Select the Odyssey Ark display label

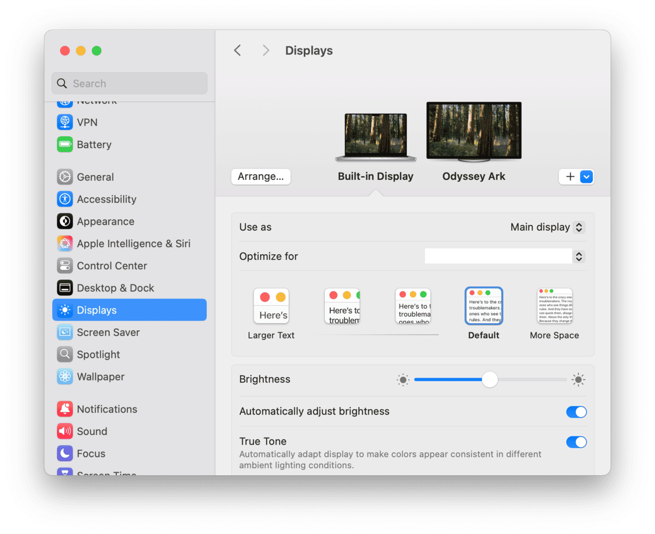coord(473,176)
